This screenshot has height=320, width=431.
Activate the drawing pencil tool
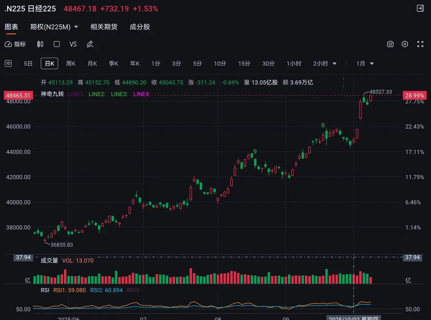tap(90, 44)
